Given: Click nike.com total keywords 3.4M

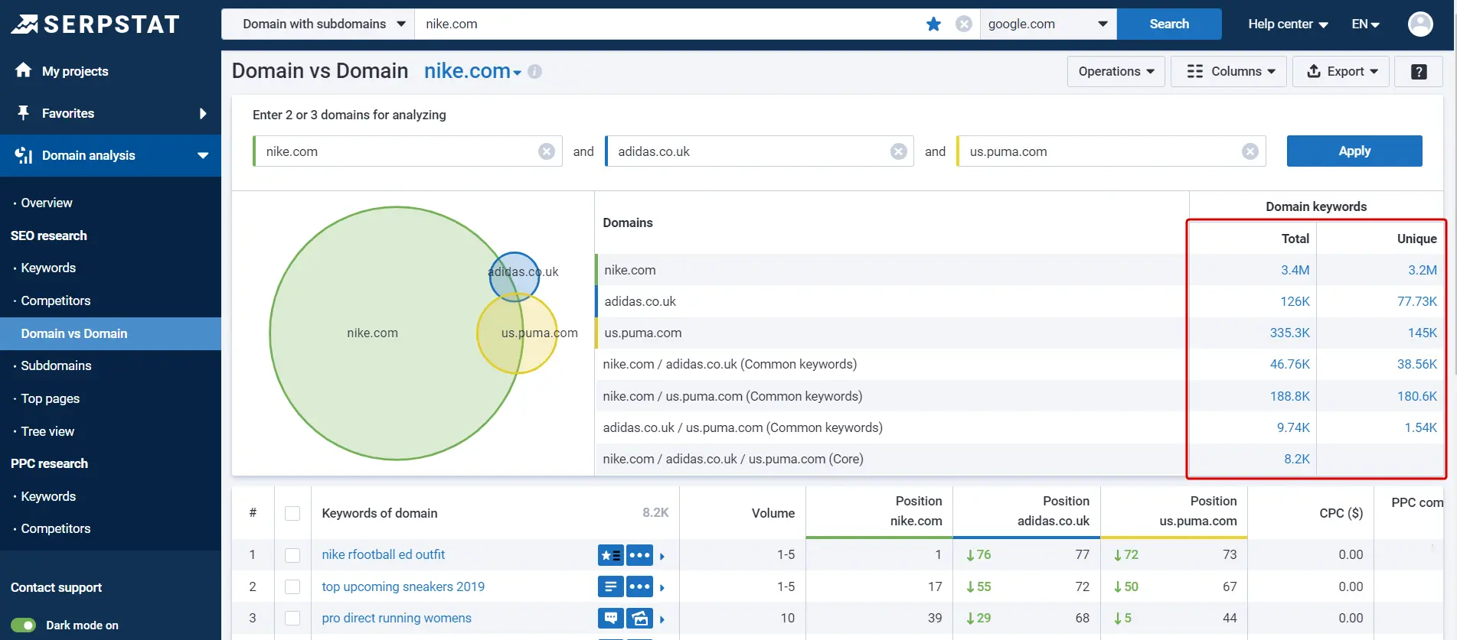Looking at the screenshot, I should pos(1295,270).
